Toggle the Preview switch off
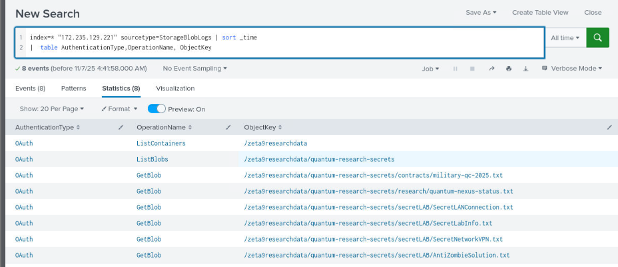The image size is (618, 267). [x=156, y=109]
